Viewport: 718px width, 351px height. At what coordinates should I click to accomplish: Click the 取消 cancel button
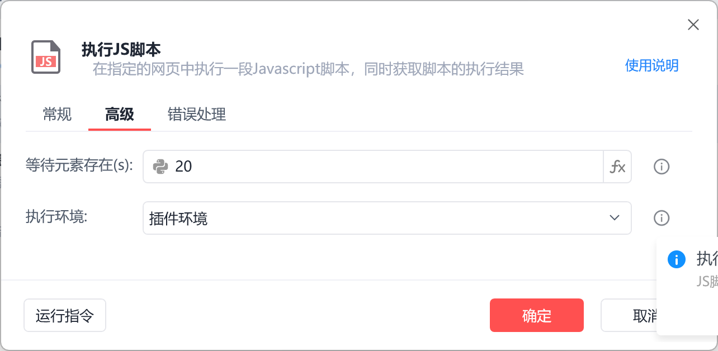tap(629, 316)
